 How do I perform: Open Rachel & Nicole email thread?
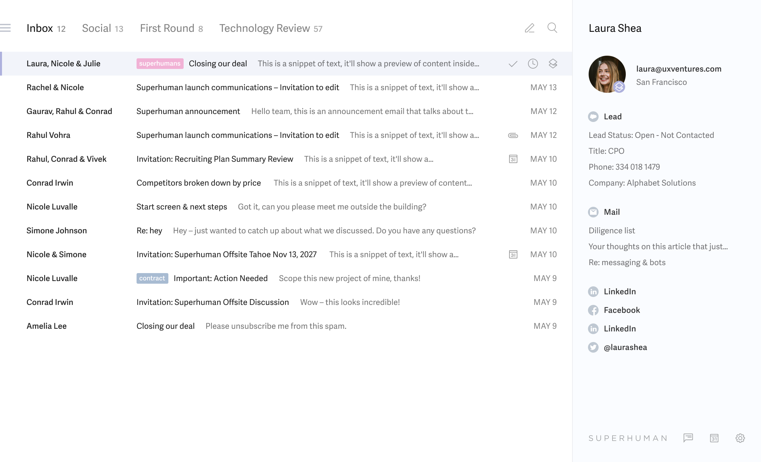286,87
